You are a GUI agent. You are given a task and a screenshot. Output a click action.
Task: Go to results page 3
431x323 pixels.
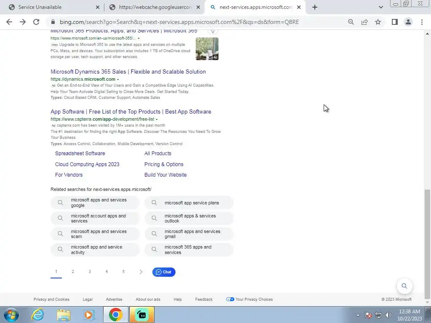coord(90,272)
